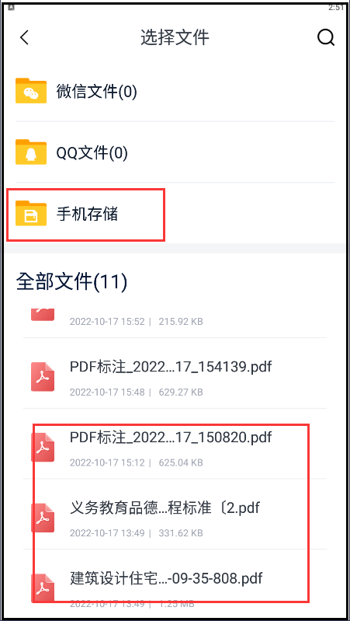This screenshot has height=621, width=350.
Task: Choose 建筑设计住宅...-09-35-808.pdf file name
Action: [x=166, y=578]
